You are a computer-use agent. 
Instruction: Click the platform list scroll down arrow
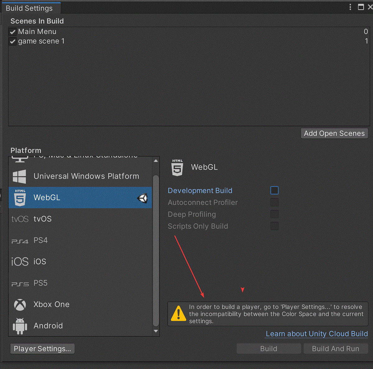click(x=156, y=331)
